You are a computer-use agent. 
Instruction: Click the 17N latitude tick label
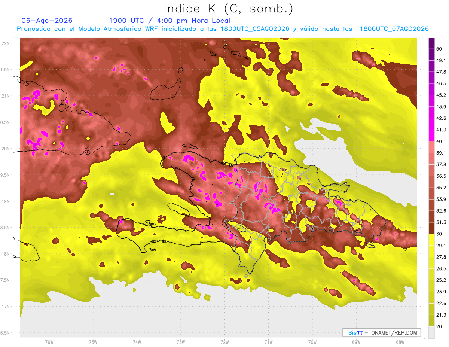[x=6, y=307]
